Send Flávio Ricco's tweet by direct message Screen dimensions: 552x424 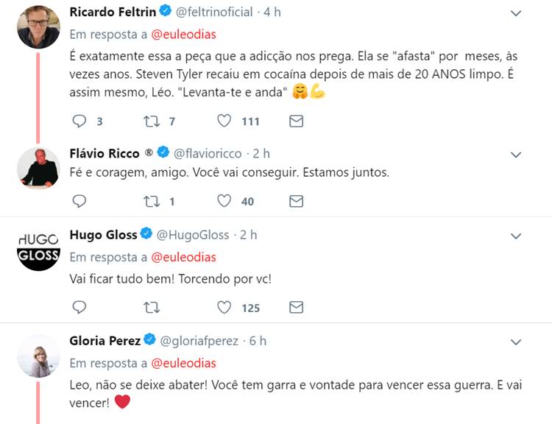click(296, 201)
